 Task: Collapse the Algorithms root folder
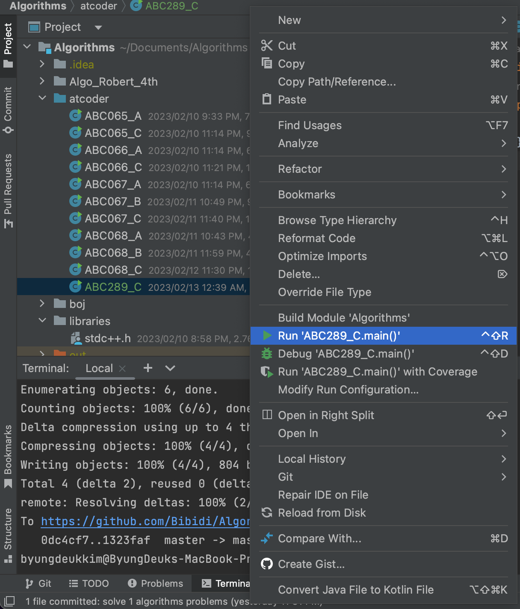[27, 47]
